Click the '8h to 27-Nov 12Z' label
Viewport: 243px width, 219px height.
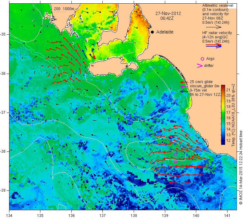(205, 95)
